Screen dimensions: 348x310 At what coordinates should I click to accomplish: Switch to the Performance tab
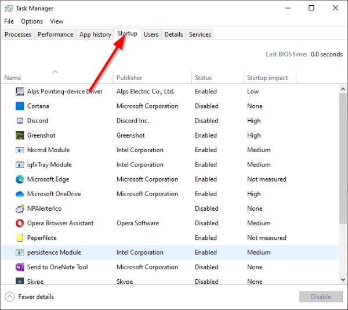click(x=55, y=34)
